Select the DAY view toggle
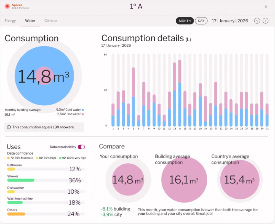This screenshot has height=224, width=275. tap(201, 21)
